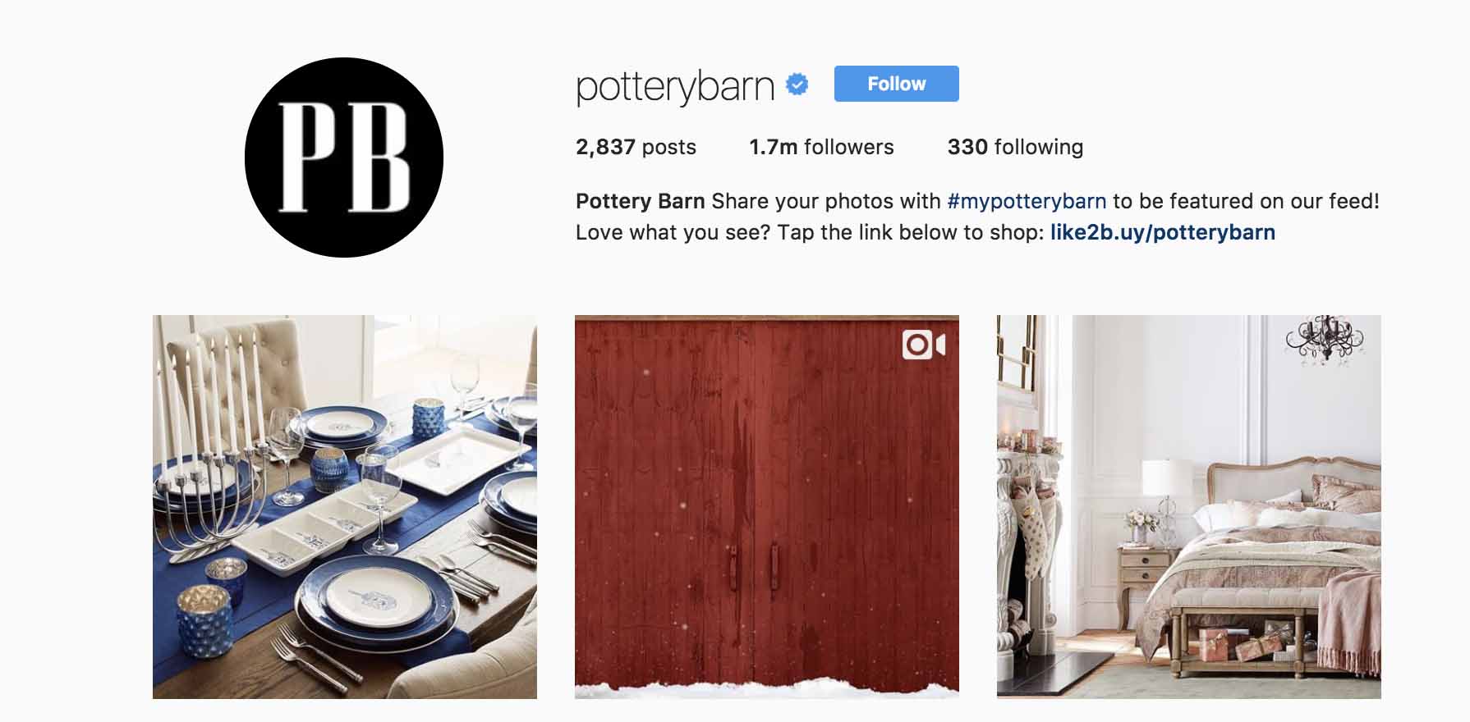Click the chandelier in bedroom photo
This screenshot has width=1470, height=722.
[x=1325, y=337]
